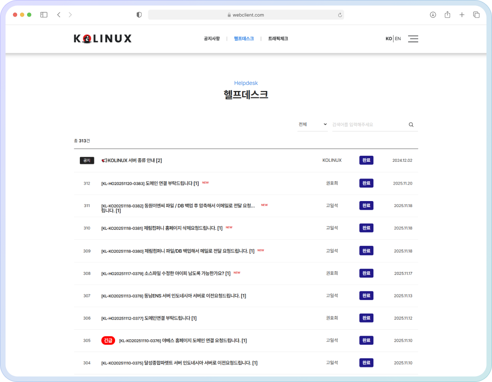Show the tab overview icon
This screenshot has height=382, width=492.
476,15
